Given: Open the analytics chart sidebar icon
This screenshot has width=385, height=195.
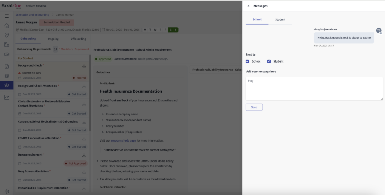Looking at the screenshot, I should [x=7, y=97].
